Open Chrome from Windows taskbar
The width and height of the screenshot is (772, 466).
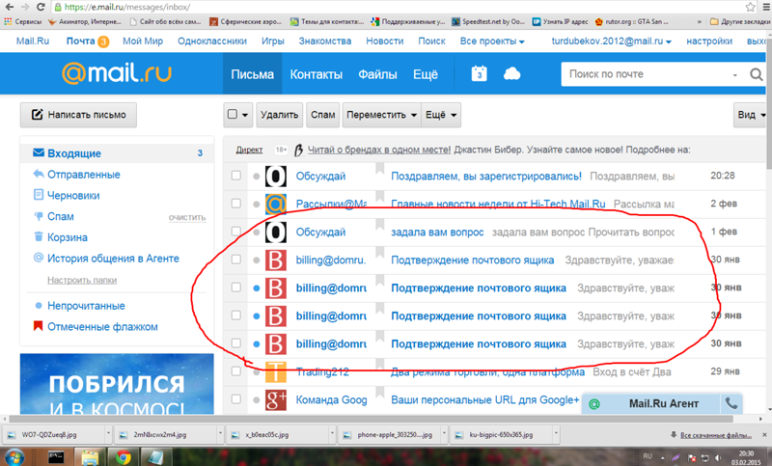coord(124,457)
